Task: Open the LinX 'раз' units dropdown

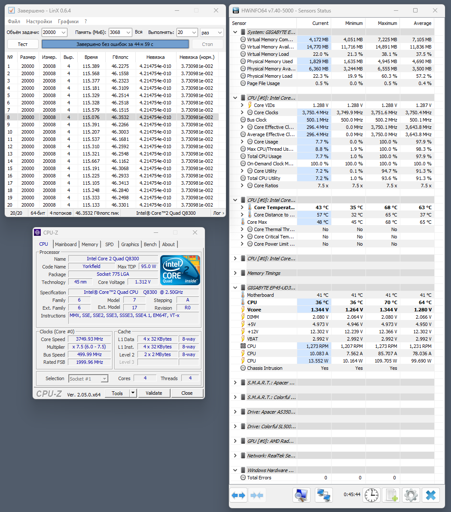Action: coord(220,32)
